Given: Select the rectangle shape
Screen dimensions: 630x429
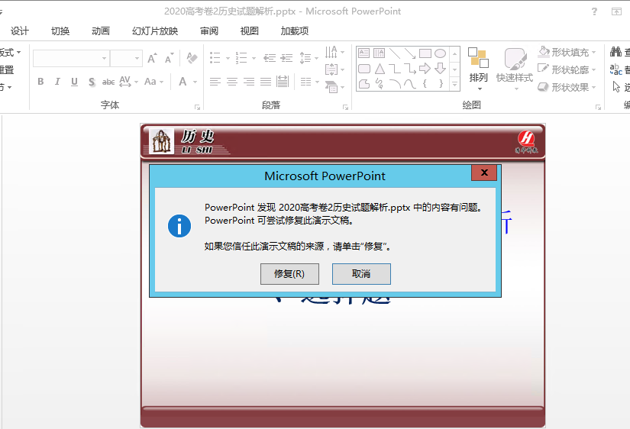Looking at the screenshot, I should (425, 53).
